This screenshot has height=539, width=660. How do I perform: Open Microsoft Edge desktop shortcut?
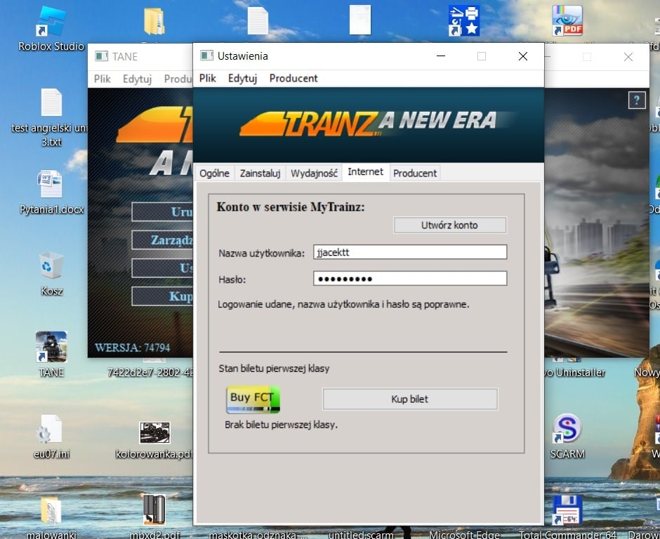tap(464, 534)
